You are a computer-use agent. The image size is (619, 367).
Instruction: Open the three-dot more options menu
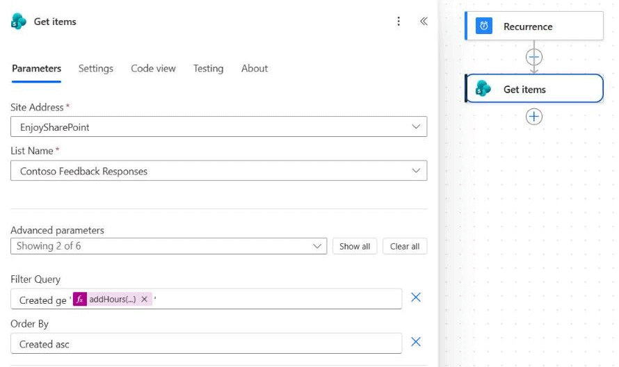(399, 22)
